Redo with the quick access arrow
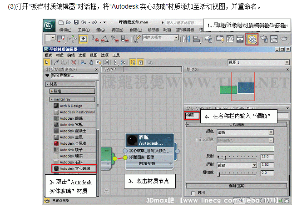 [94, 22]
